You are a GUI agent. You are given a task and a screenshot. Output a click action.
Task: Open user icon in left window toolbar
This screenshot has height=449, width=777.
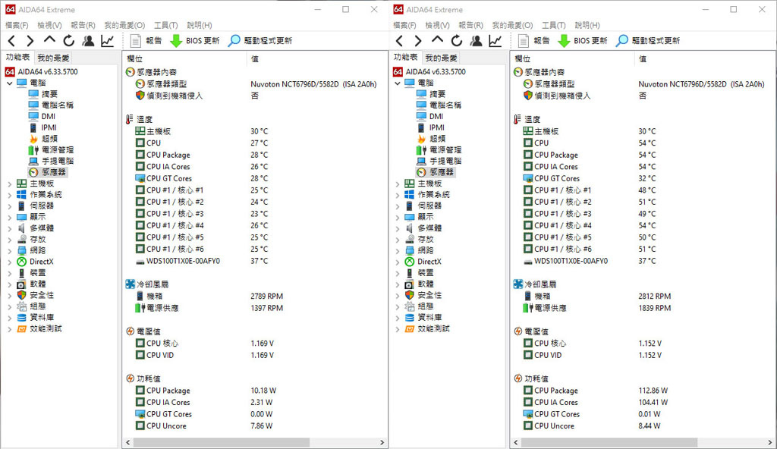pyautogui.click(x=88, y=41)
